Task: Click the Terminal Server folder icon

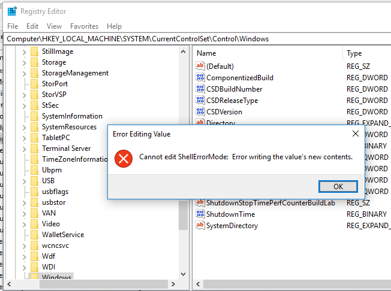Action: click(x=34, y=148)
